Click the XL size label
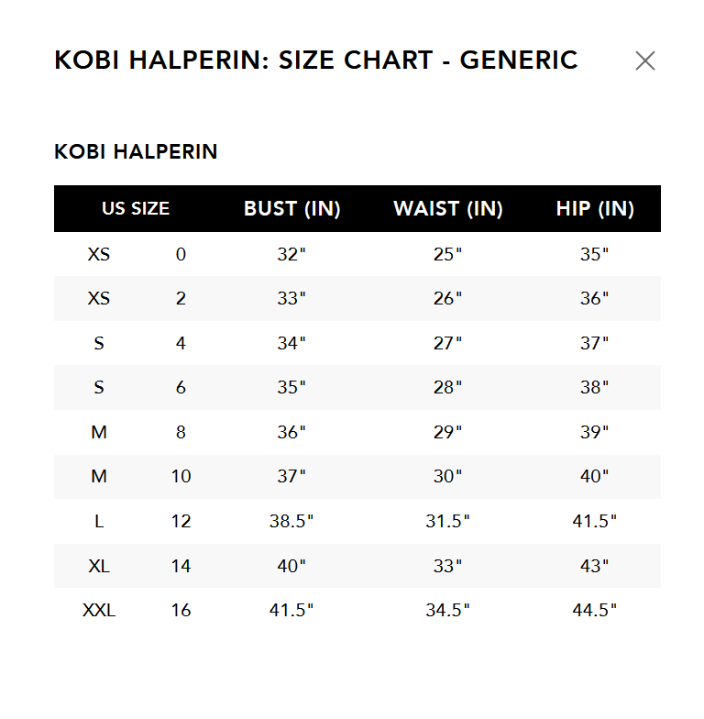Image resolution: width=704 pixels, height=719 pixels. click(99, 566)
